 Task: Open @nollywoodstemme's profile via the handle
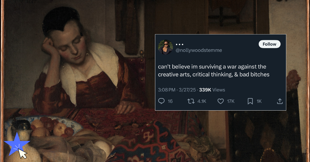click(x=199, y=50)
